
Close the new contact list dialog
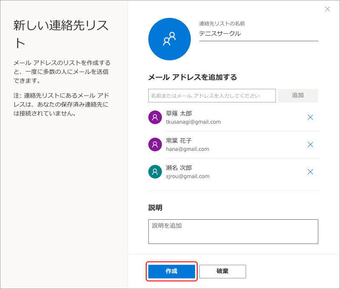pyautogui.click(x=327, y=9)
